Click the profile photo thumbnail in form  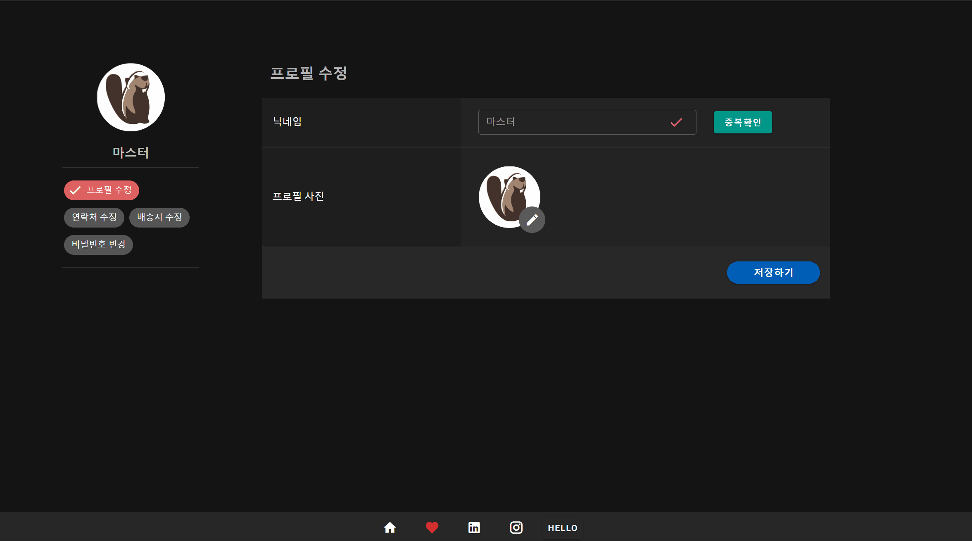point(505,194)
